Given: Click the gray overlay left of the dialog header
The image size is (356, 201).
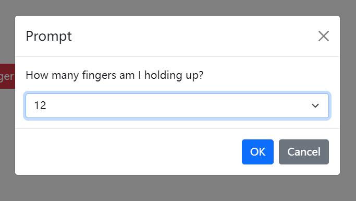Looking at the screenshot, I should [7, 36].
